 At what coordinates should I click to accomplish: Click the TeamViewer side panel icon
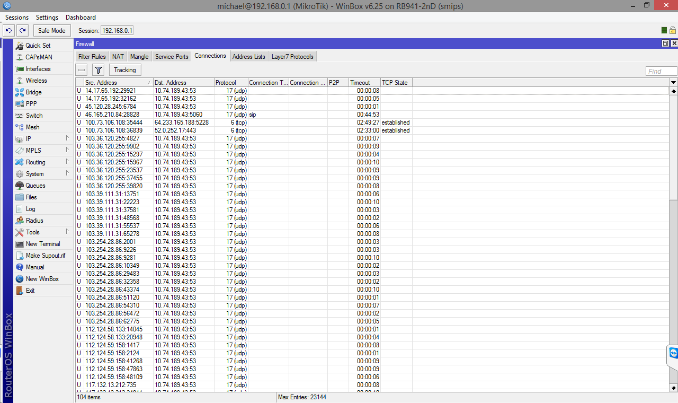point(673,353)
